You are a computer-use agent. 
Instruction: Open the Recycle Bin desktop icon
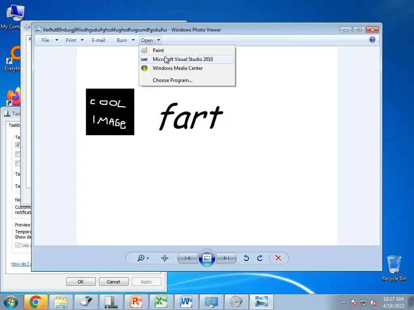pyautogui.click(x=394, y=268)
